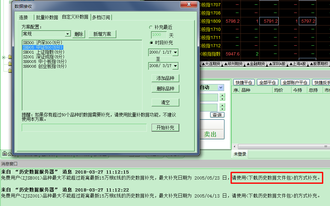Select 399005 中小板指(5分) in the list
Viewport: 330px width, 206px height.
click(x=45, y=61)
